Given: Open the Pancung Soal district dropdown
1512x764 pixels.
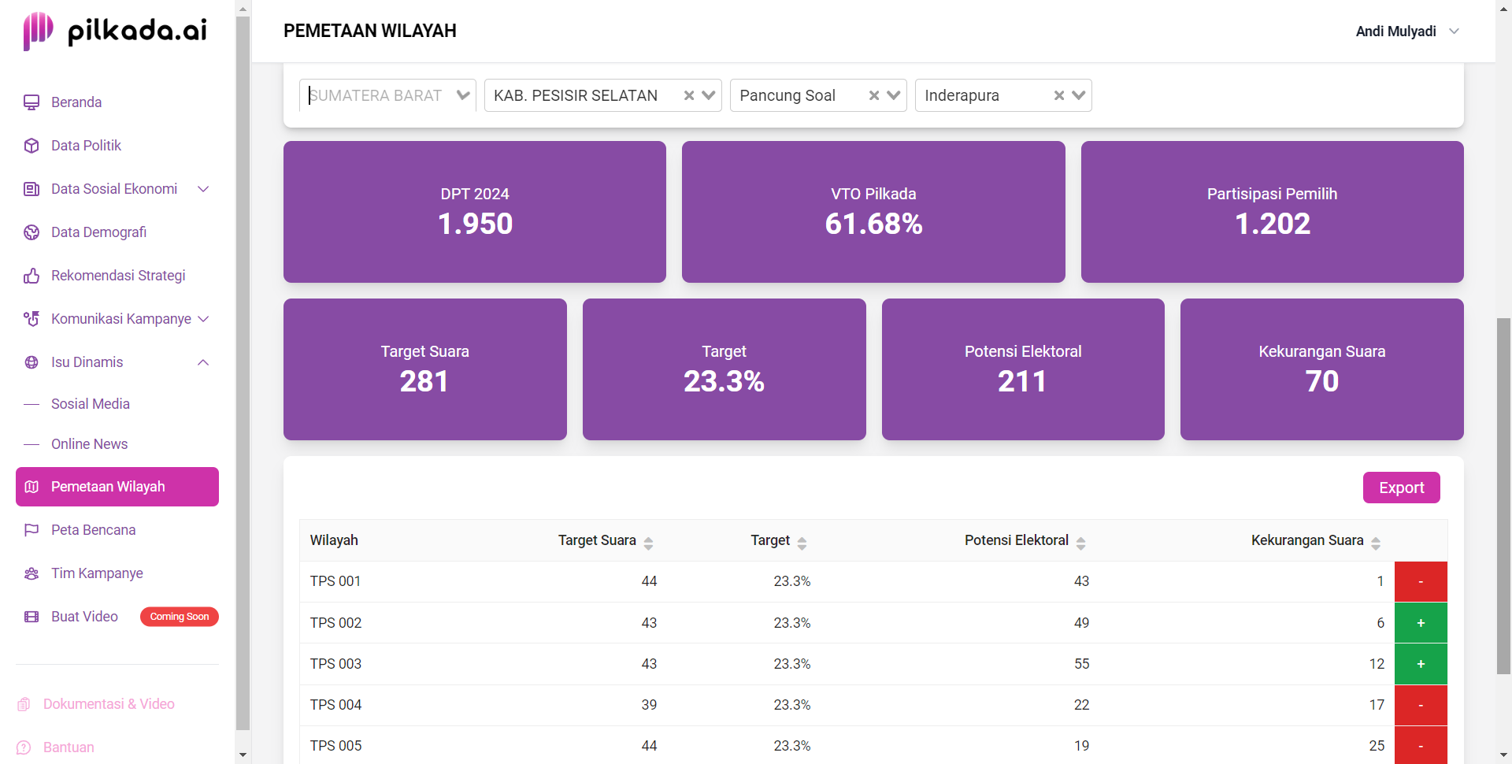Looking at the screenshot, I should [x=894, y=95].
